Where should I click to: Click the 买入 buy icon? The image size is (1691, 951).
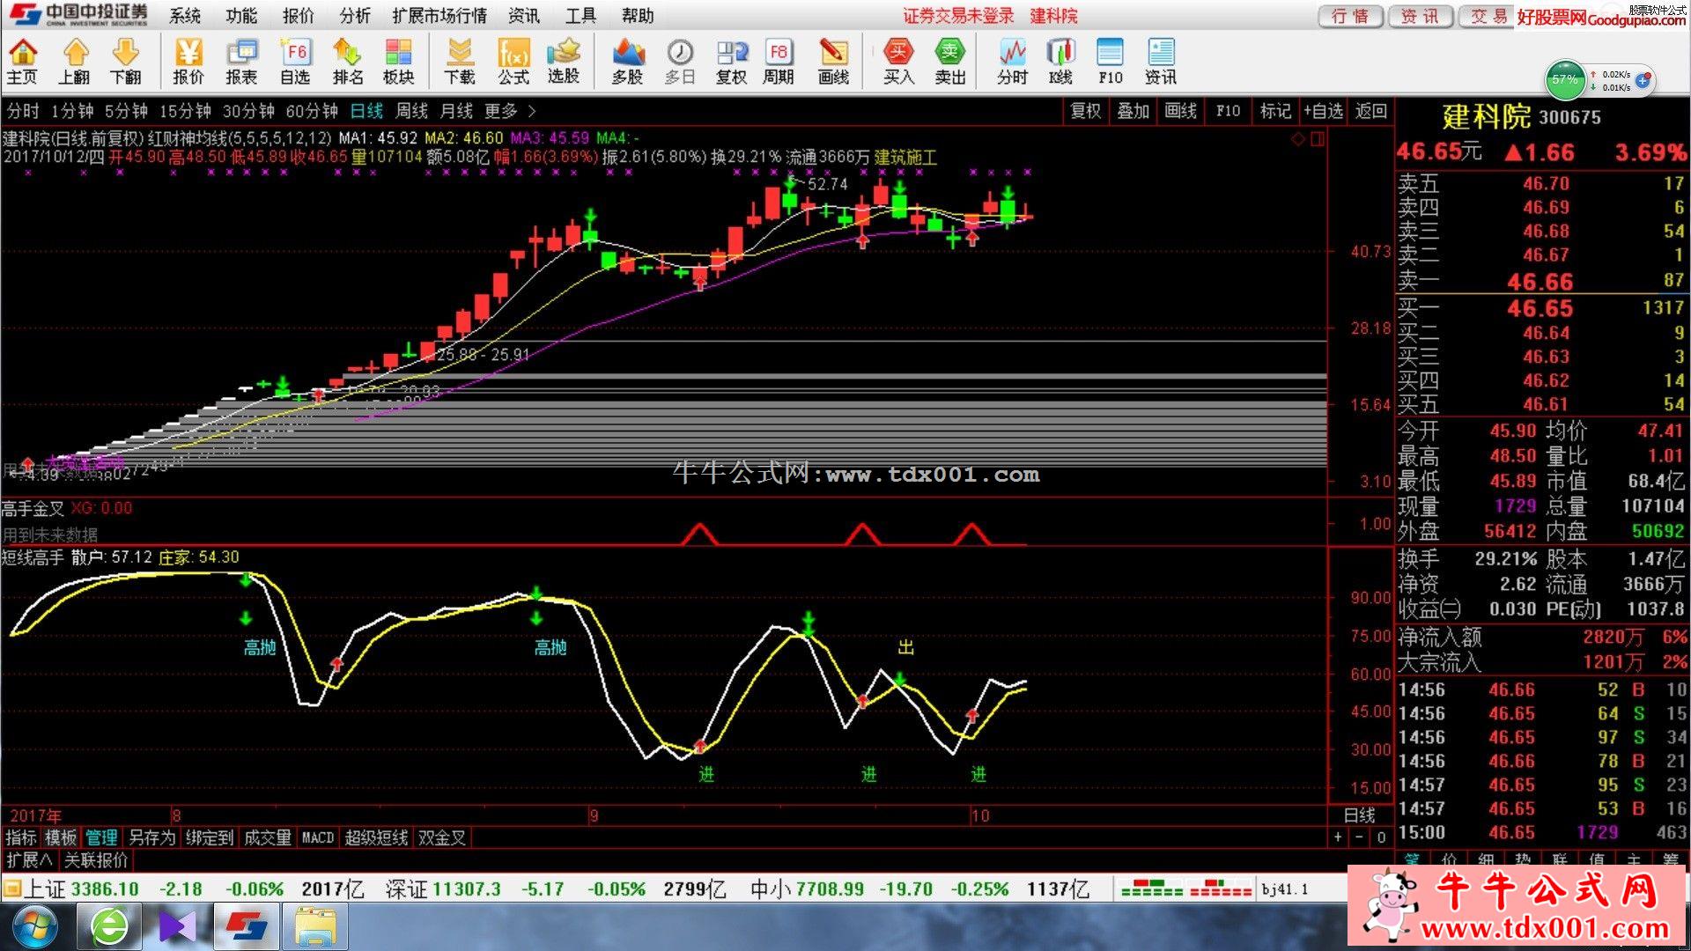coord(898,62)
